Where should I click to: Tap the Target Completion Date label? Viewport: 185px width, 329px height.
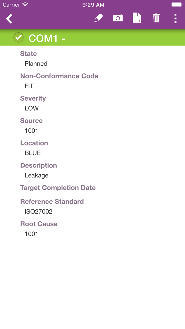58,188
